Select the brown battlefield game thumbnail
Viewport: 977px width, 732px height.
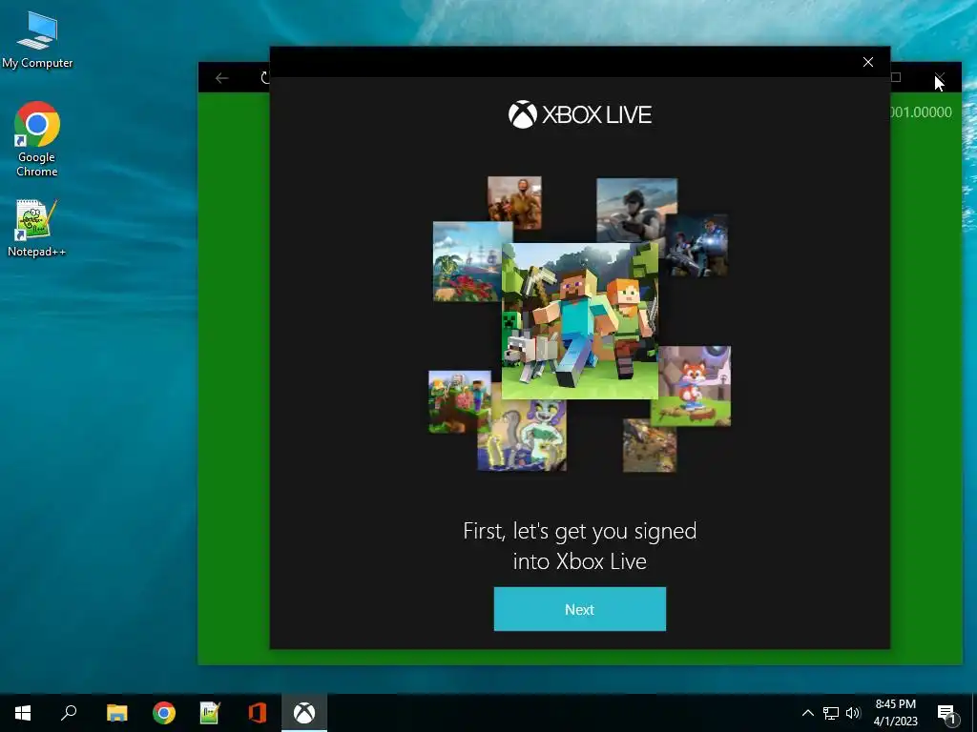coord(649,445)
